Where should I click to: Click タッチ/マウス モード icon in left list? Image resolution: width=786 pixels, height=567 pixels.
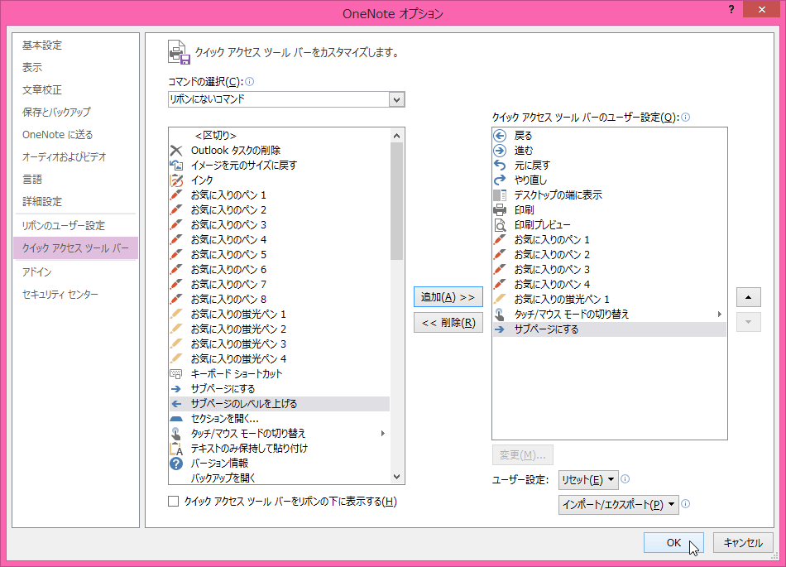tap(176, 433)
